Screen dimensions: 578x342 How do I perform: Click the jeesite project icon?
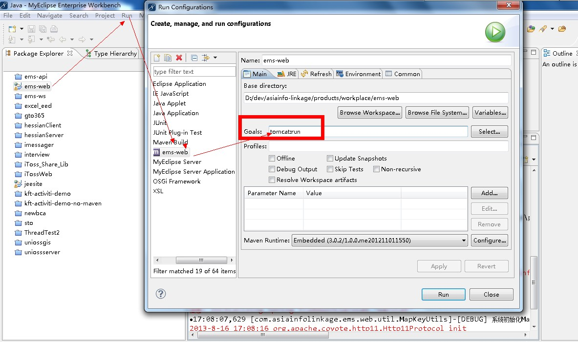pos(18,184)
